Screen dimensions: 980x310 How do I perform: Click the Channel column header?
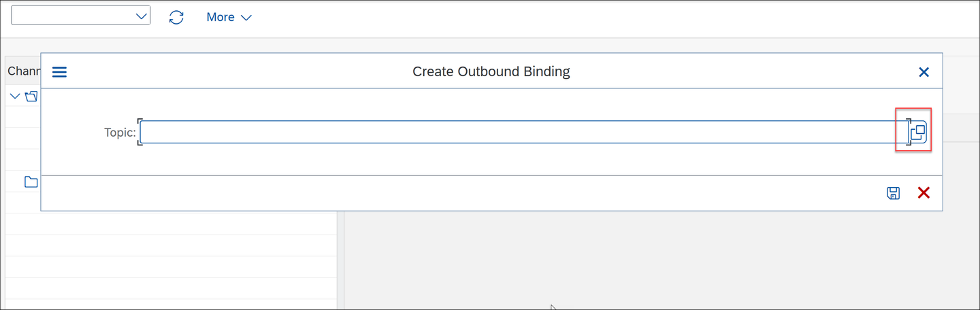(x=23, y=71)
